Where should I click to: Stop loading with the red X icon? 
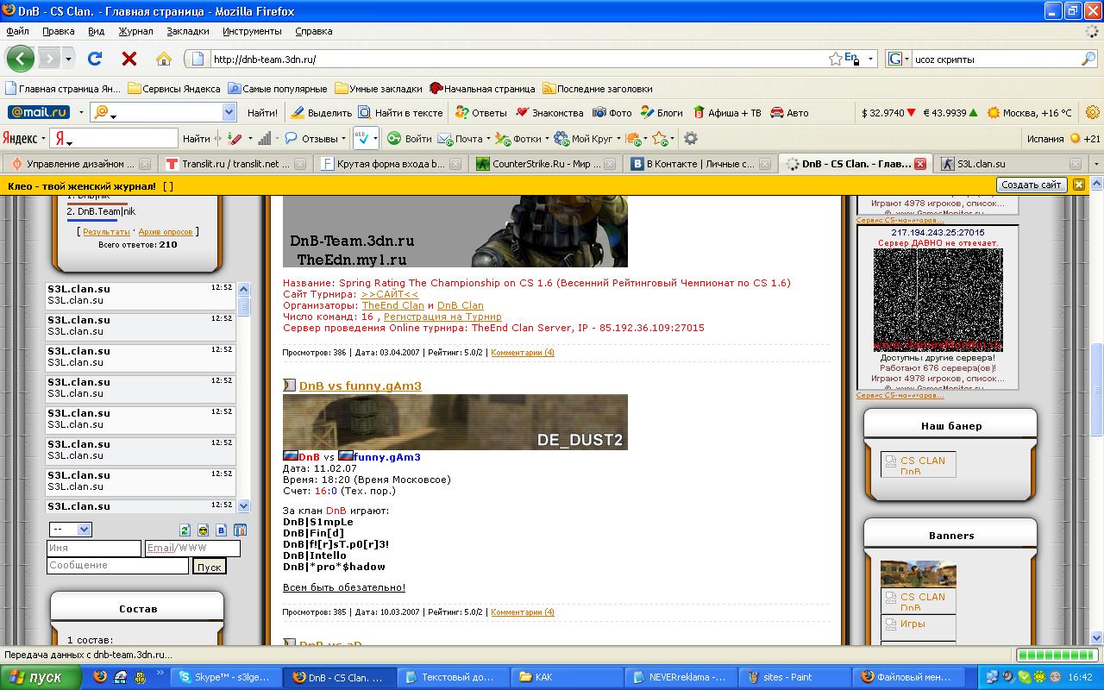tap(129, 59)
